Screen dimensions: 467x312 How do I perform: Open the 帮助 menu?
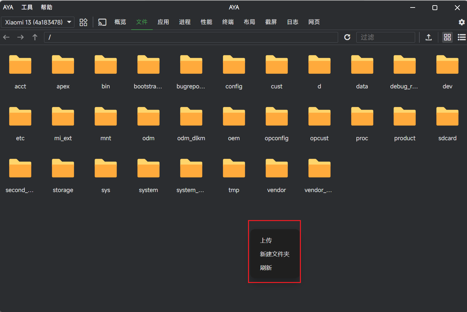[x=47, y=7]
